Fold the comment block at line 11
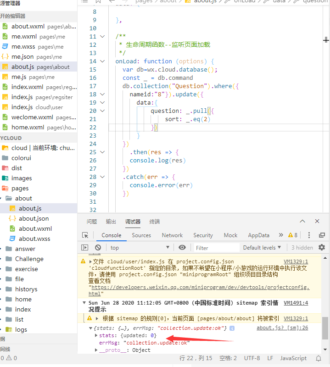The height and width of the screenshot is (367, 330). [x=102, y=37]
